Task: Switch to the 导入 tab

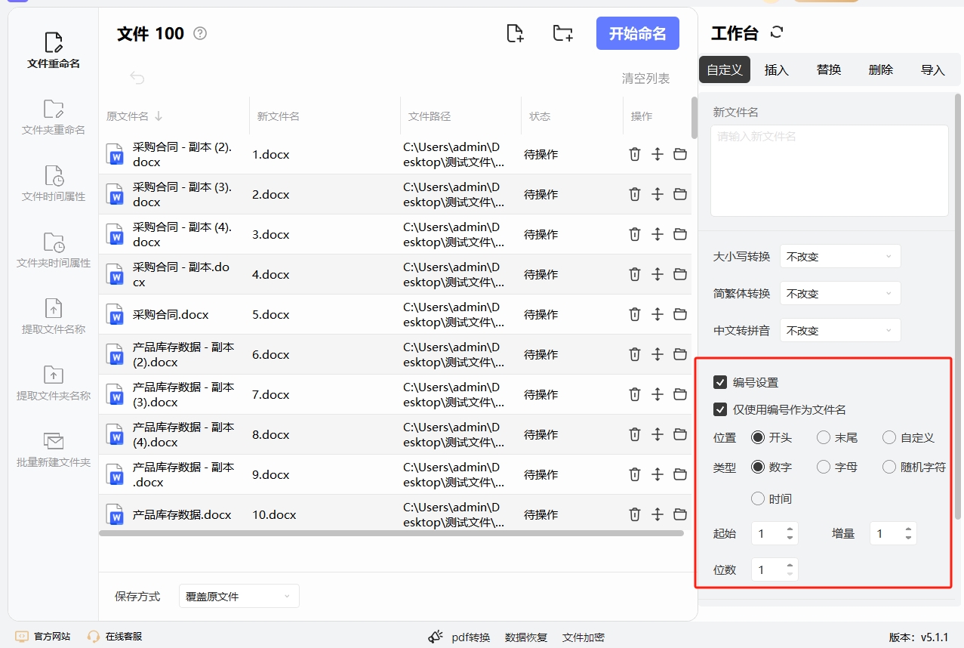Action: tap(933, 69)
